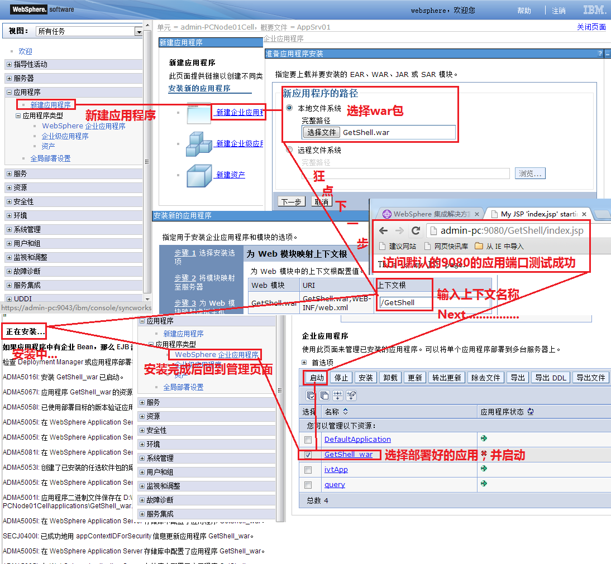
Task: Select the 远程文件系统 radio button
Action: [289, 150]
